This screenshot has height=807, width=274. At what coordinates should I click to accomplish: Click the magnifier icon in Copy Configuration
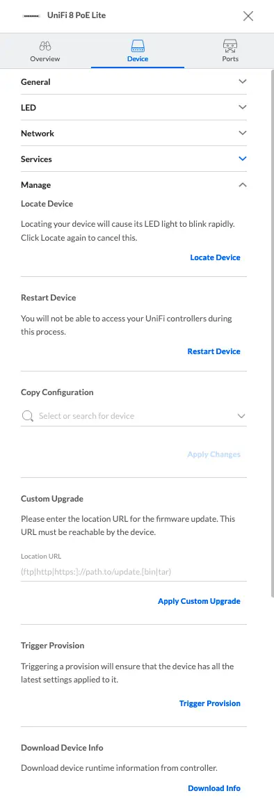pos(28,416)
